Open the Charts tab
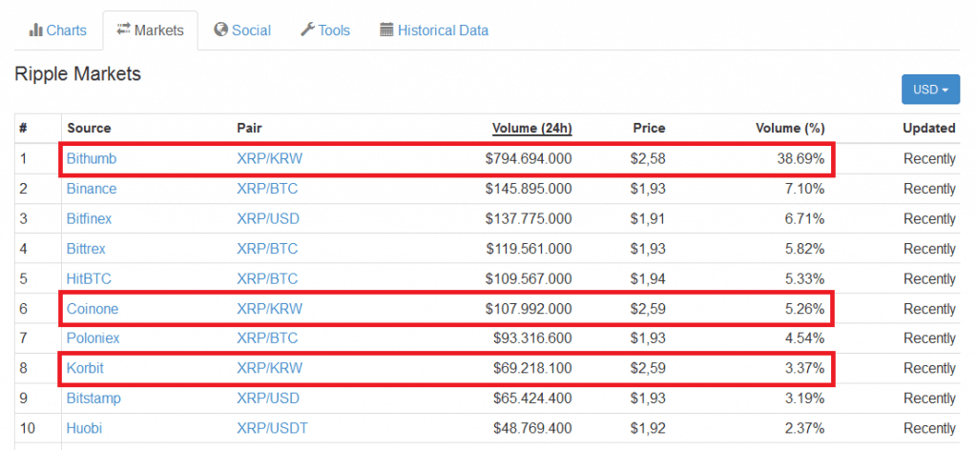This screenshot has width=977, height=450. click(x=57, y=30)
